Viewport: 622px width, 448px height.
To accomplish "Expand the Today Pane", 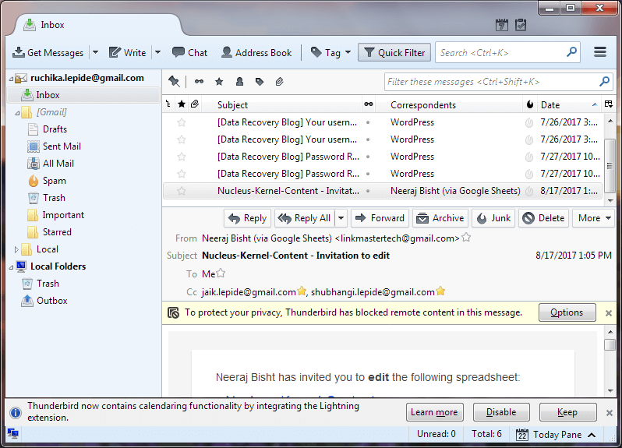I will pos(555,435).
